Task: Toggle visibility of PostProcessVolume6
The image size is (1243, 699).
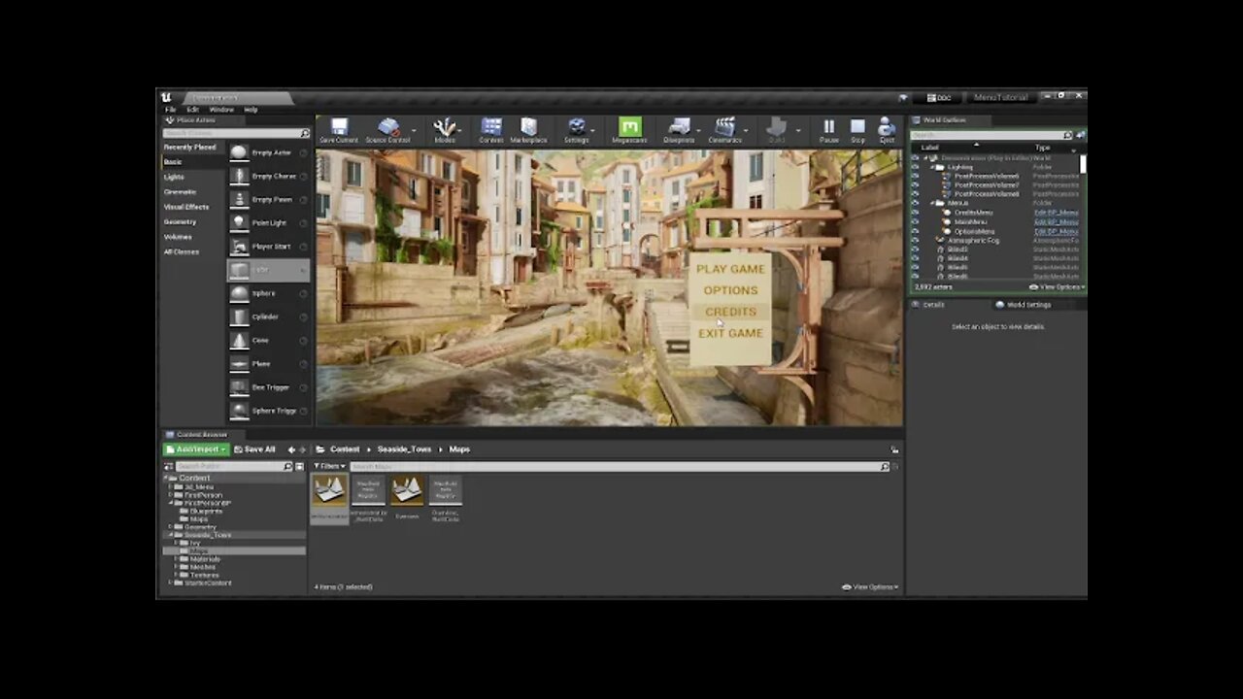Action: (915, 176)
